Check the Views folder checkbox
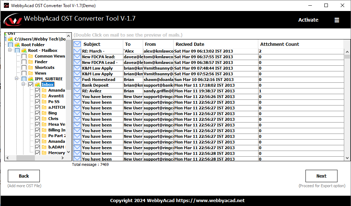This screenshot has height=206, width=351. pos(24,73)
